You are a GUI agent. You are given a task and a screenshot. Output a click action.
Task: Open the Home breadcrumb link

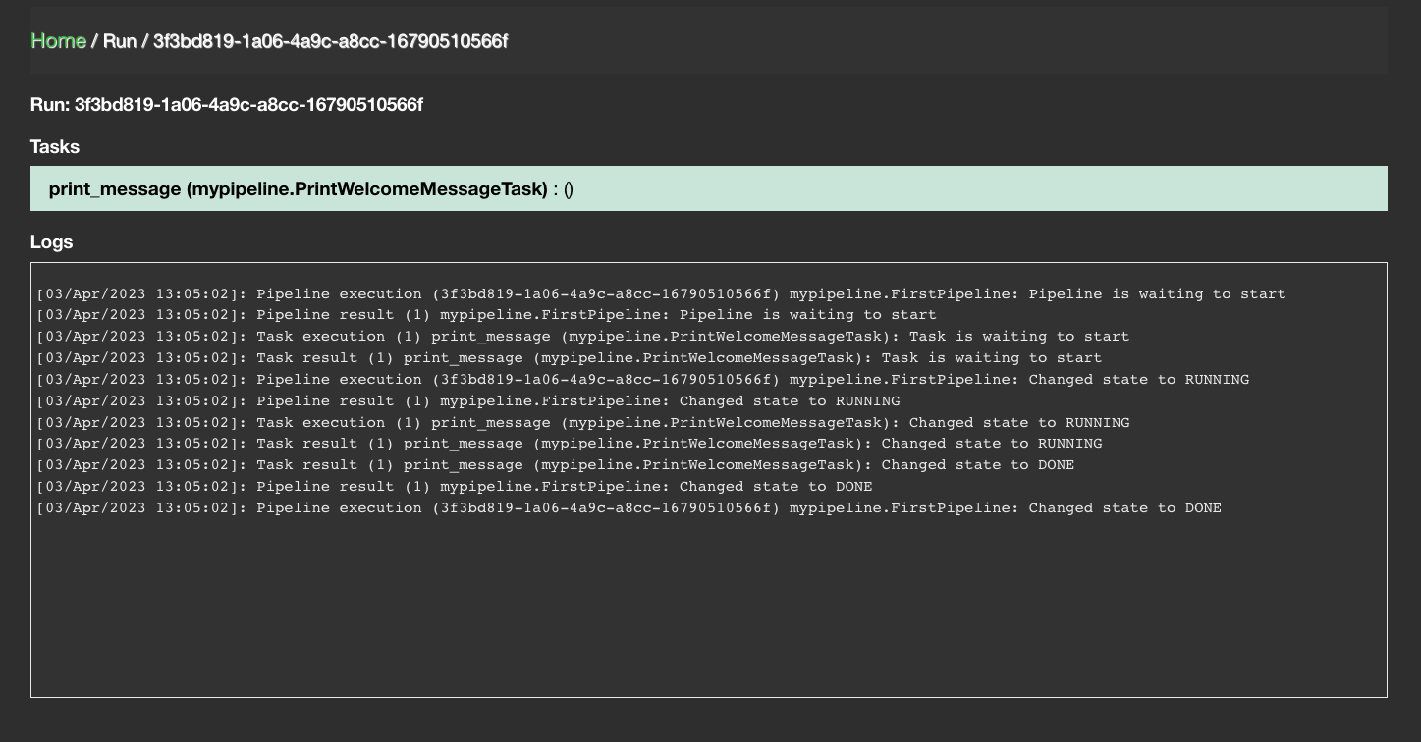58,40
